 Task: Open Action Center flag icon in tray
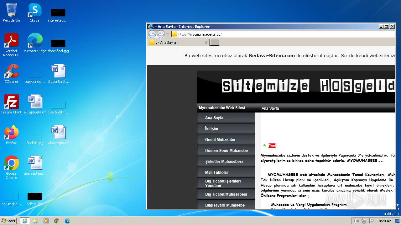[x=371, y=221]
